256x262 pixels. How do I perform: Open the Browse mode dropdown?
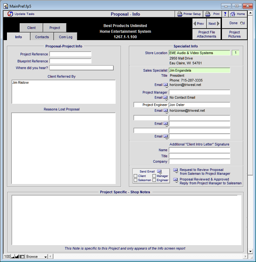coord(37,257)
